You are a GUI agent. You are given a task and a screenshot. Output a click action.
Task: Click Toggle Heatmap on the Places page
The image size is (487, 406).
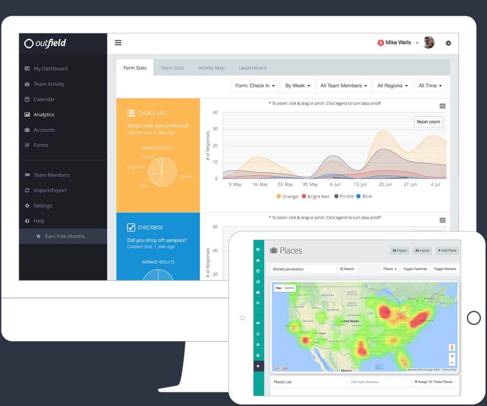[x=415, y=269]
